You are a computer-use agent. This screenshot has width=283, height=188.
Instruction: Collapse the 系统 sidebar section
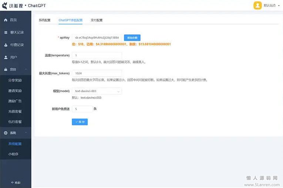pyautogui.click(x=26, y=133)
